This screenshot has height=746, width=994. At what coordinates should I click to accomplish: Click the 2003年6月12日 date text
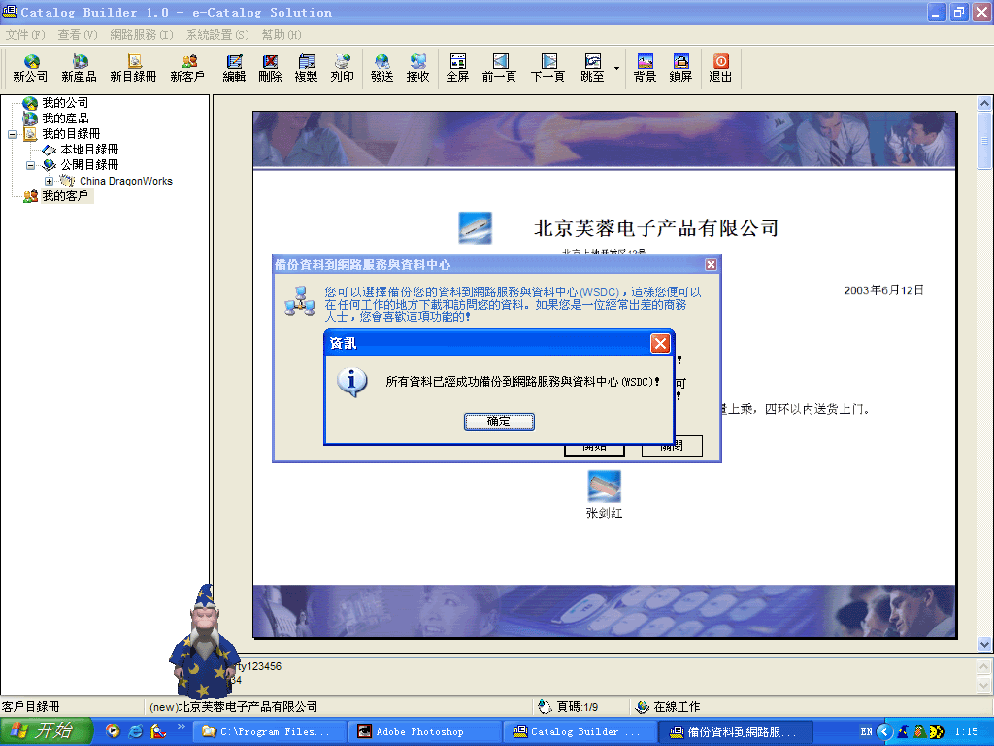(883, 290)
